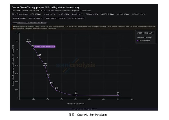Select the Jalapeño (Teacup) legend entry
This screenshot has height=120, width=169.
pos(144,37)
